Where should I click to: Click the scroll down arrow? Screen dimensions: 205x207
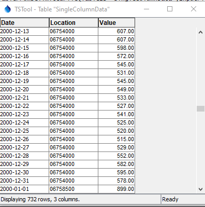200,189
